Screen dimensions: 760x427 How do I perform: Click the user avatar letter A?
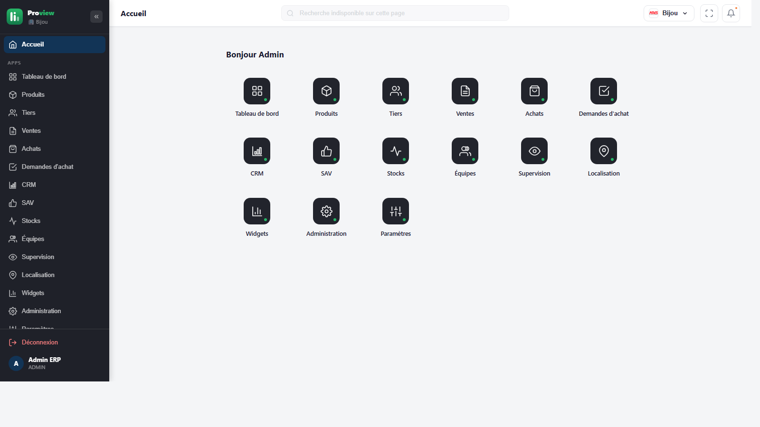(16, 363)
